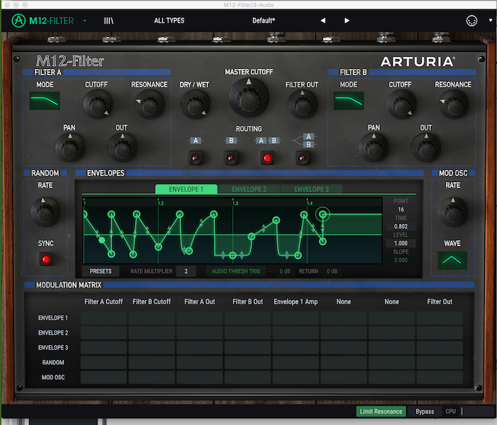Open the Filter B Cutoff destination menu
Viewport: 497px width, 425px height.
click(151, 301)
